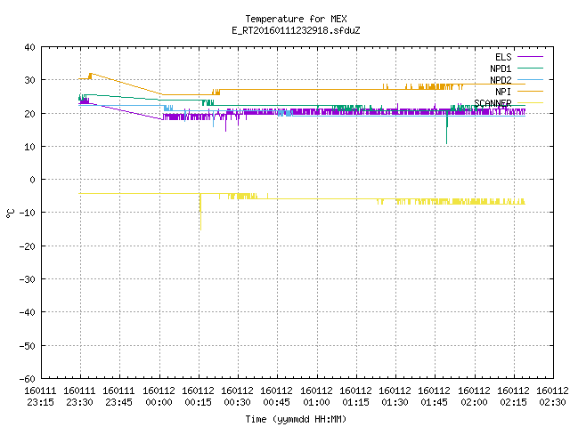Click the y-axis label 10
Image resolution: width=570 pixels, height=427 pixels.
[x=29, y=147]
